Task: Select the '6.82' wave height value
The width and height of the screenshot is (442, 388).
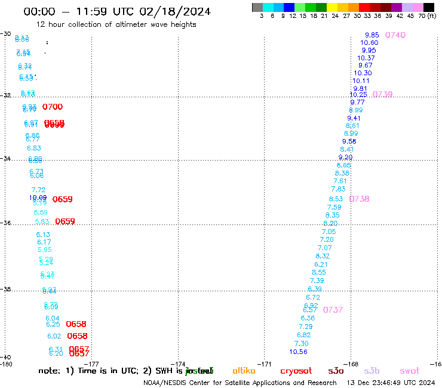Action: (304, 335)
